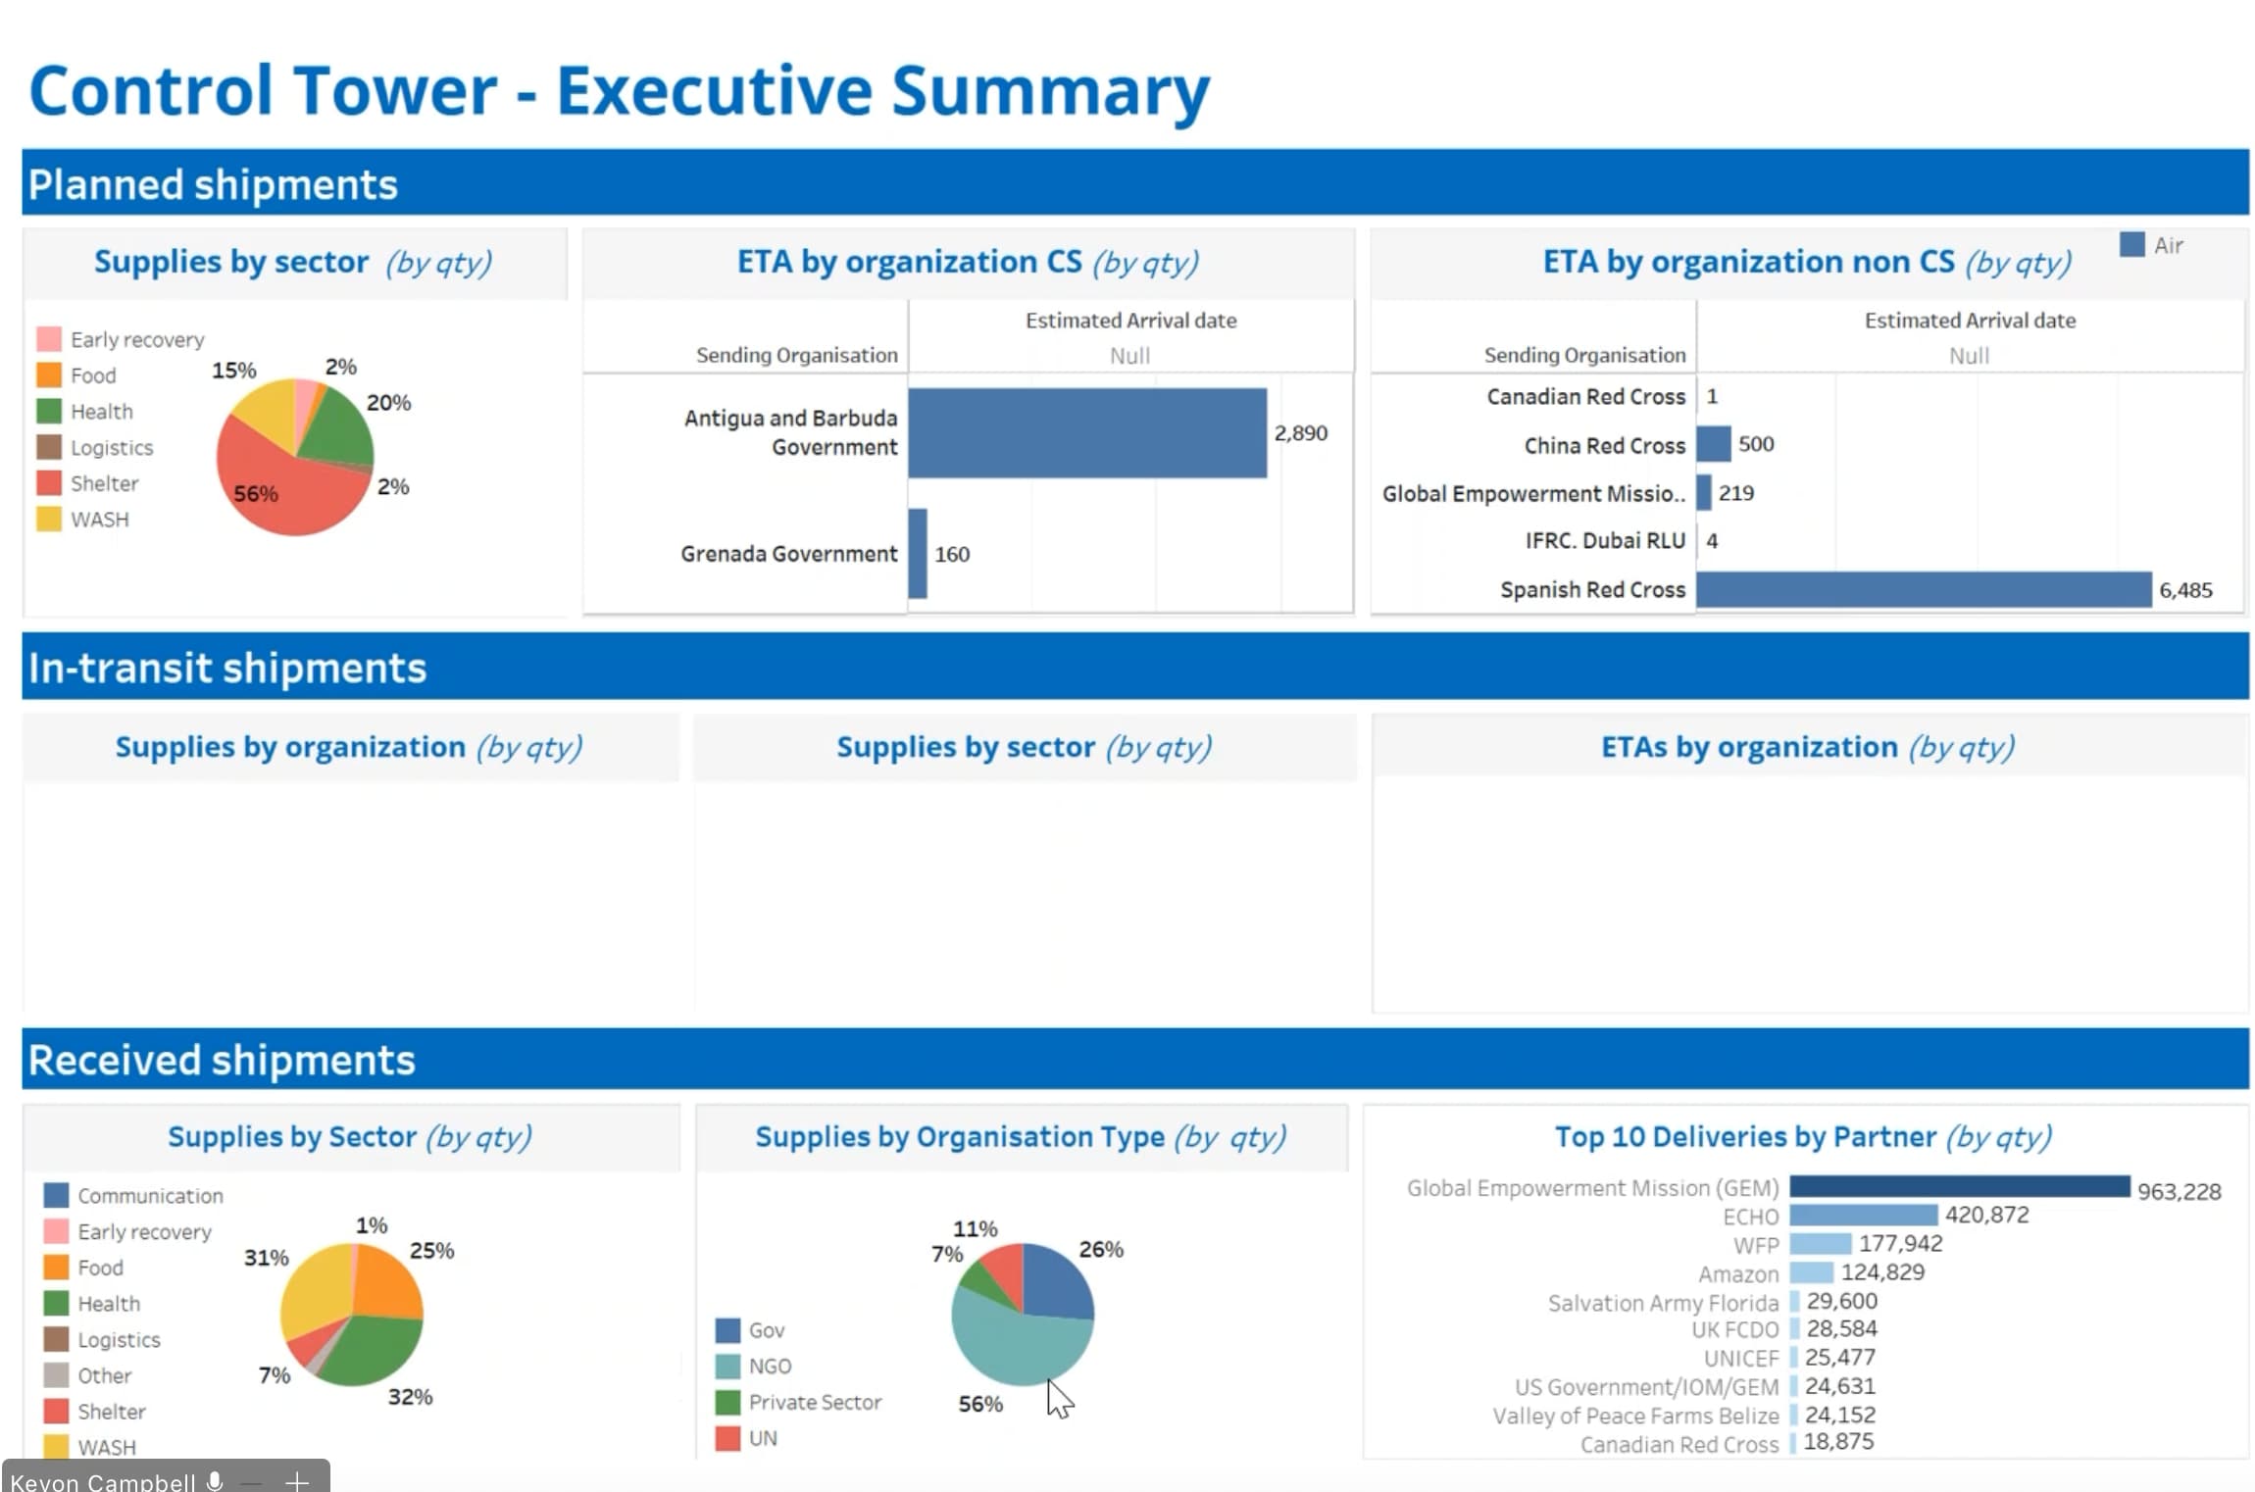Click the minus icon in speaker bar
The width and height of the screenshot is (2255, 1492).
[252, 1483]
